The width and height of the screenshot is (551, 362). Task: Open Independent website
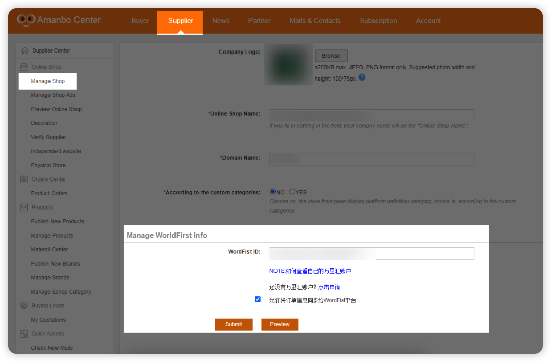[56, 151]
